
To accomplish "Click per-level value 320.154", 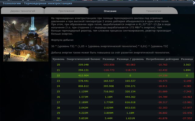I will (130, 92).
